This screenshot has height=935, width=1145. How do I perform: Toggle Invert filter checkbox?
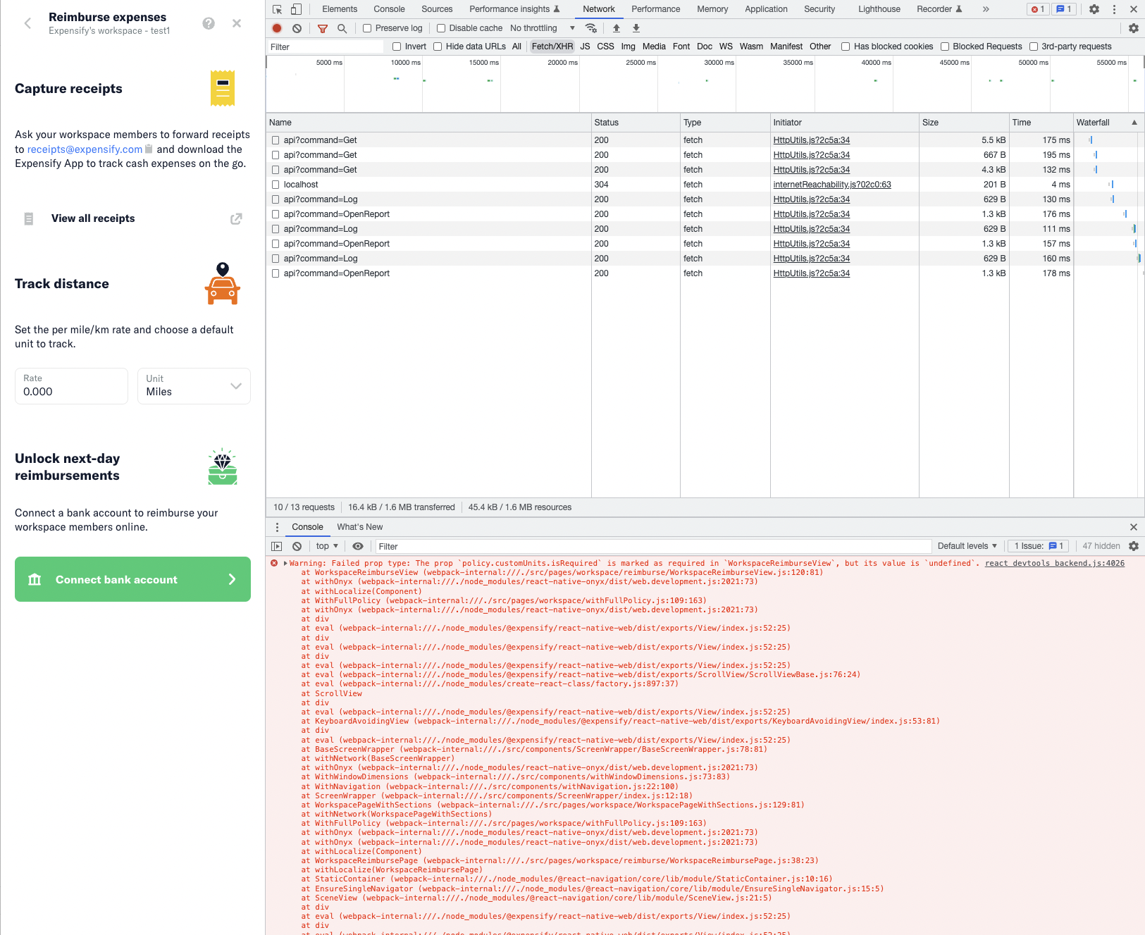click(397, 47)
